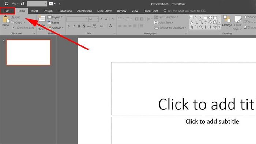256x144 pixels.
Task: Click Convert to SmartArt button
Action: point(170,28)
